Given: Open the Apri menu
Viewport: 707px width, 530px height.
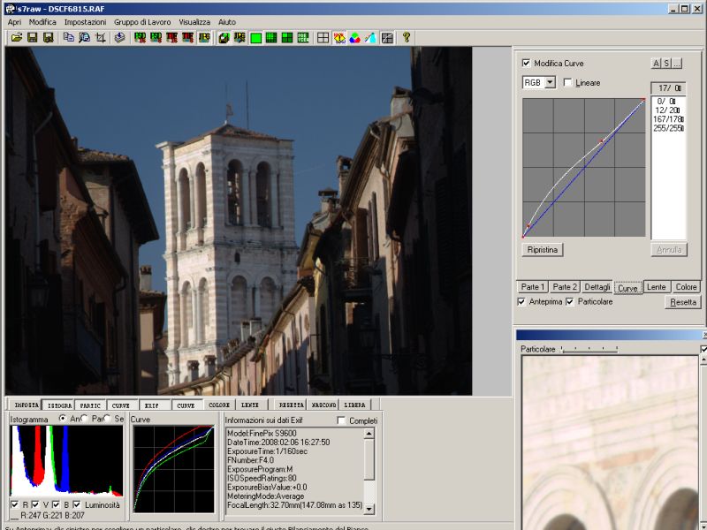Looking at the screenshot, I should (14, 22).
